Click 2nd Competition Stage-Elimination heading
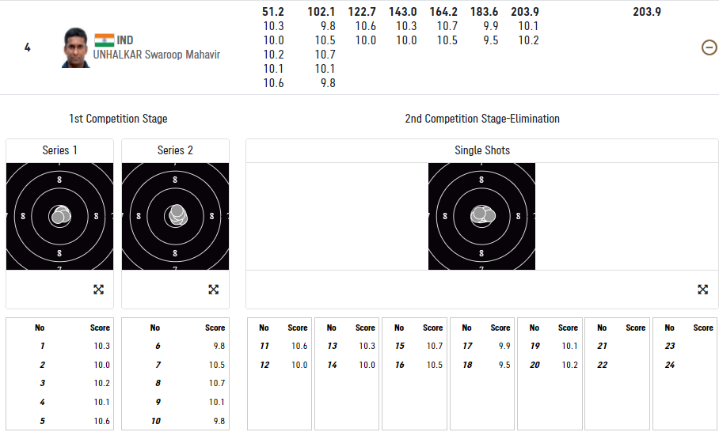The image size is (719, 432). point(481,119)
